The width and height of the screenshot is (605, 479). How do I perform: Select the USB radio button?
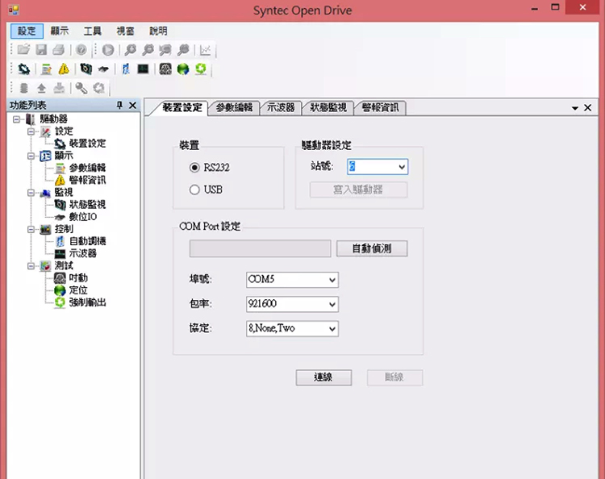pos(194,190)
